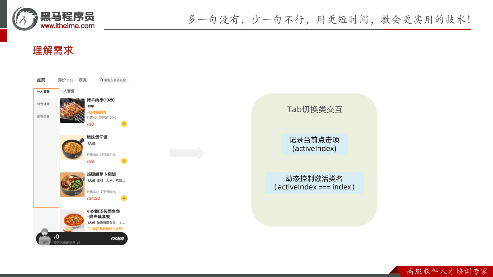Select the 鸡腿胡萝卜焖饭 dish title
Viewport: 493px width, 277px height.
101,174
